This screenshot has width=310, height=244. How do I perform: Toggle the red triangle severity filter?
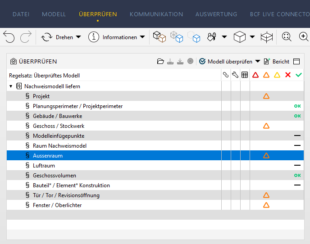click(x=255, y=75)
